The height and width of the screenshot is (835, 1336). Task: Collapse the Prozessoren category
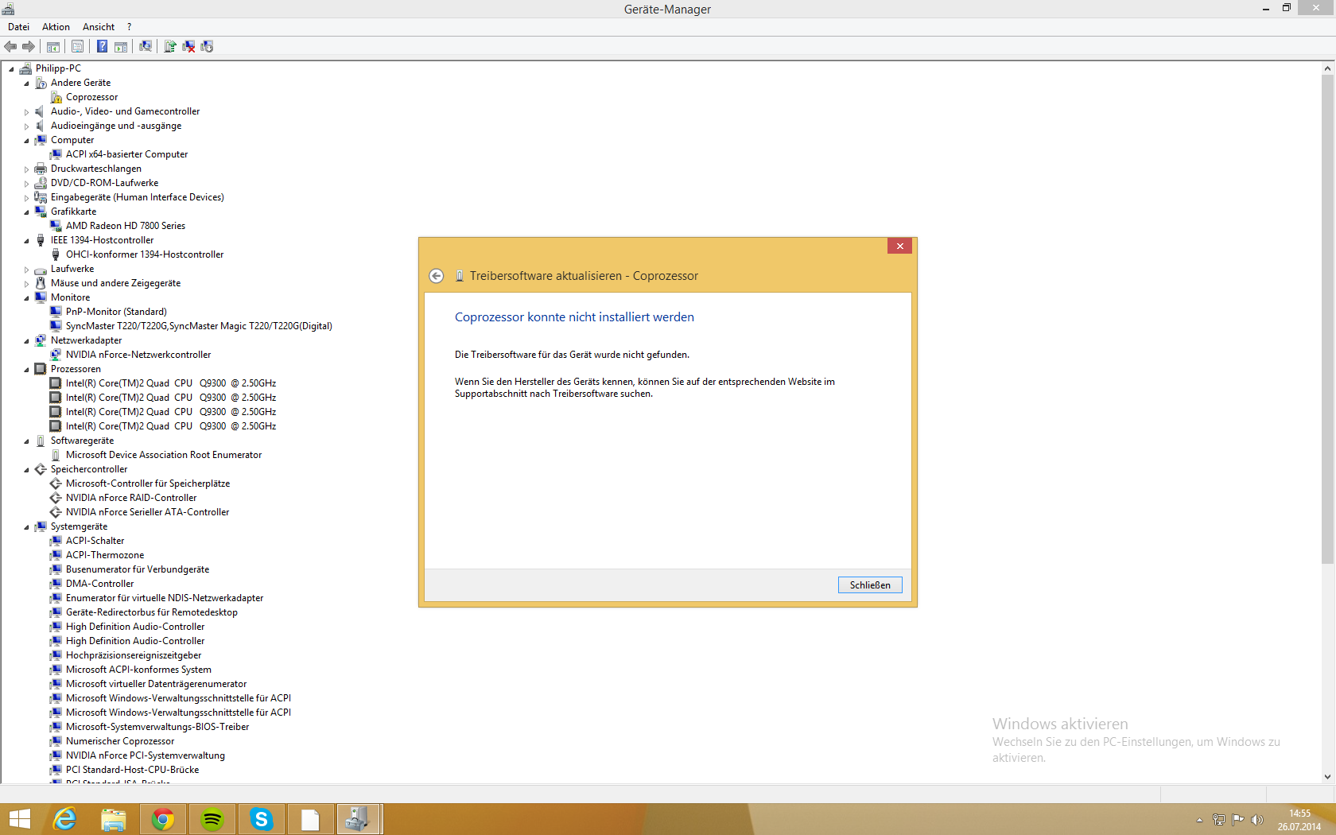[x=26, y=370]
